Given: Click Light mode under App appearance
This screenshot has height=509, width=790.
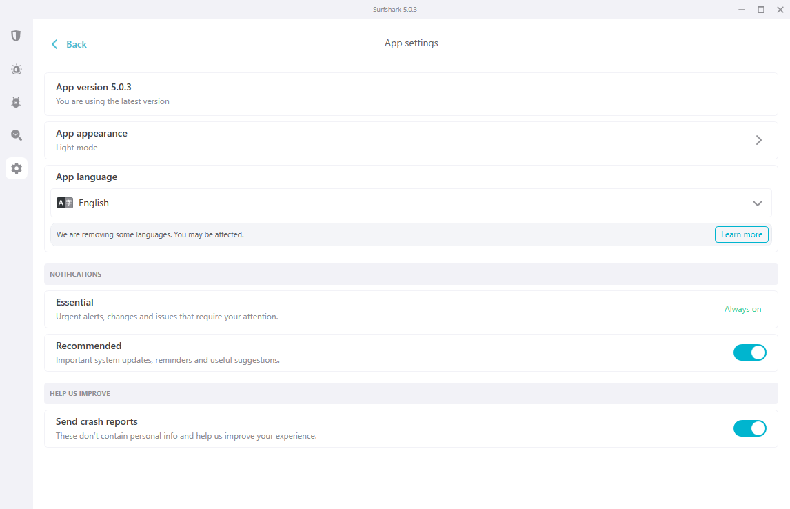Looking at the screenshot, I should click(x=77, y=148).
